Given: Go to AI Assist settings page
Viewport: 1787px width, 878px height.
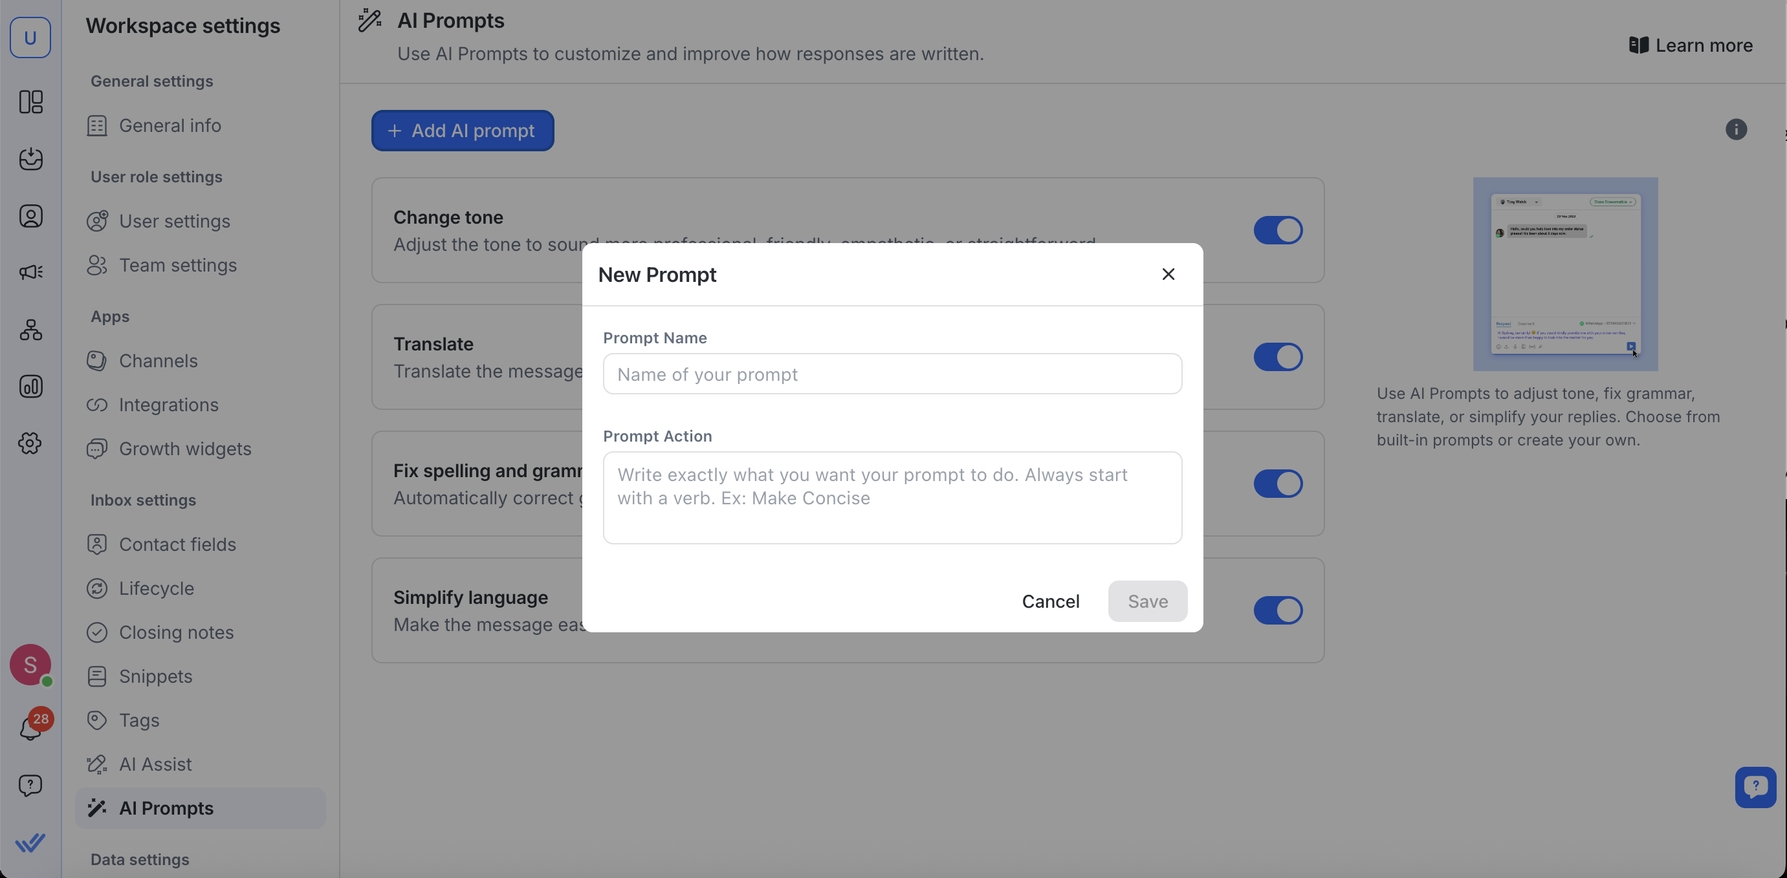Looking at the screenshot, I should point(155,764).
